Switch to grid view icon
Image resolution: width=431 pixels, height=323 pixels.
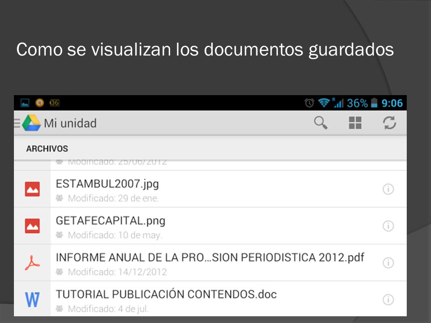[x=355, y=123]
